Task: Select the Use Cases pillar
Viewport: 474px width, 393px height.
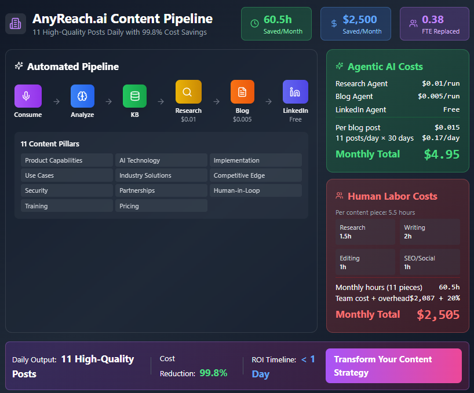Action: (67, 175)
